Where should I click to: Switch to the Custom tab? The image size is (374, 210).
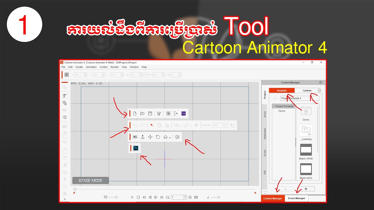click(307, 90)
